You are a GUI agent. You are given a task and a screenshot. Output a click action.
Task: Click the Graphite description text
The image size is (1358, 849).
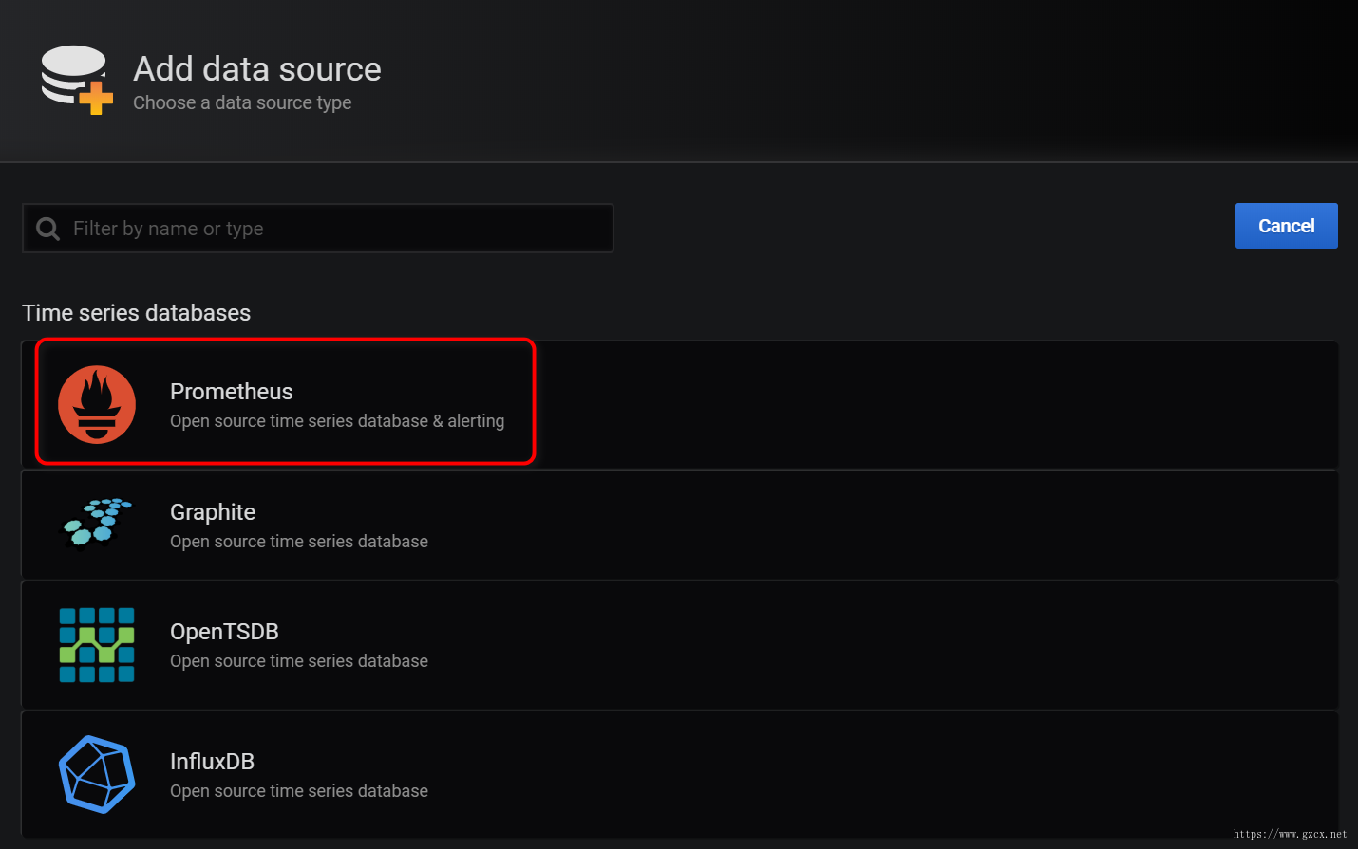point(299,542)
